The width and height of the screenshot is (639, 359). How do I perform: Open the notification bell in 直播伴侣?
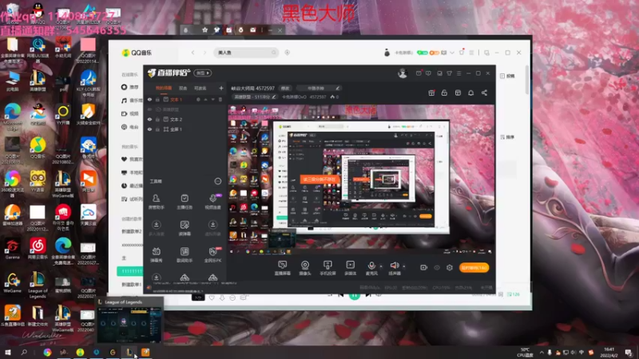coord(470,93)
